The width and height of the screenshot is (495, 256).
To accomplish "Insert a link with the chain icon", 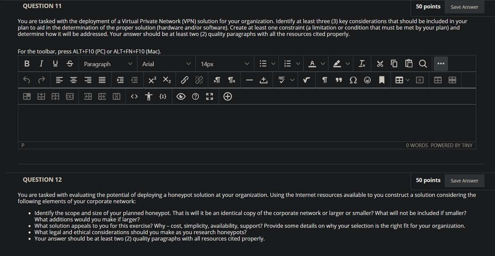I will 184,80.
